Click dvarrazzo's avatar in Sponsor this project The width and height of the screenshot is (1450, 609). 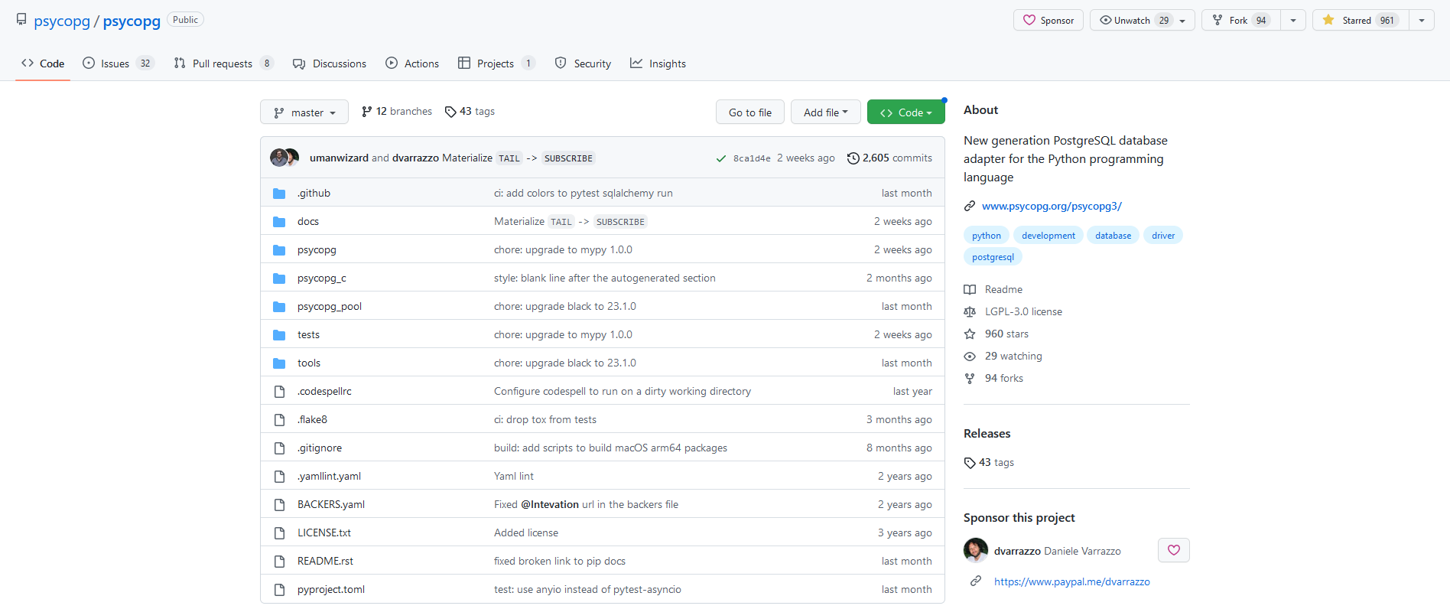point(976,550)
